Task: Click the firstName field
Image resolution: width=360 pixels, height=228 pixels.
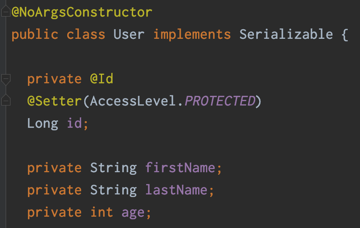Action: 180,168
